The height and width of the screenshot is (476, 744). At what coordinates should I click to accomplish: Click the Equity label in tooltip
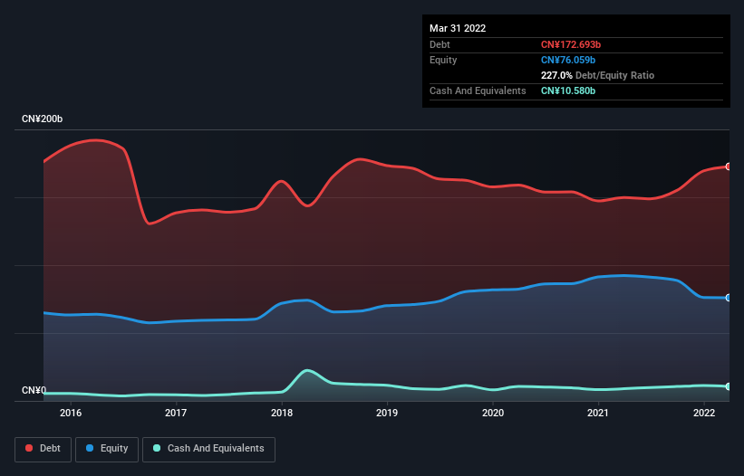click(x=443, y=60)
